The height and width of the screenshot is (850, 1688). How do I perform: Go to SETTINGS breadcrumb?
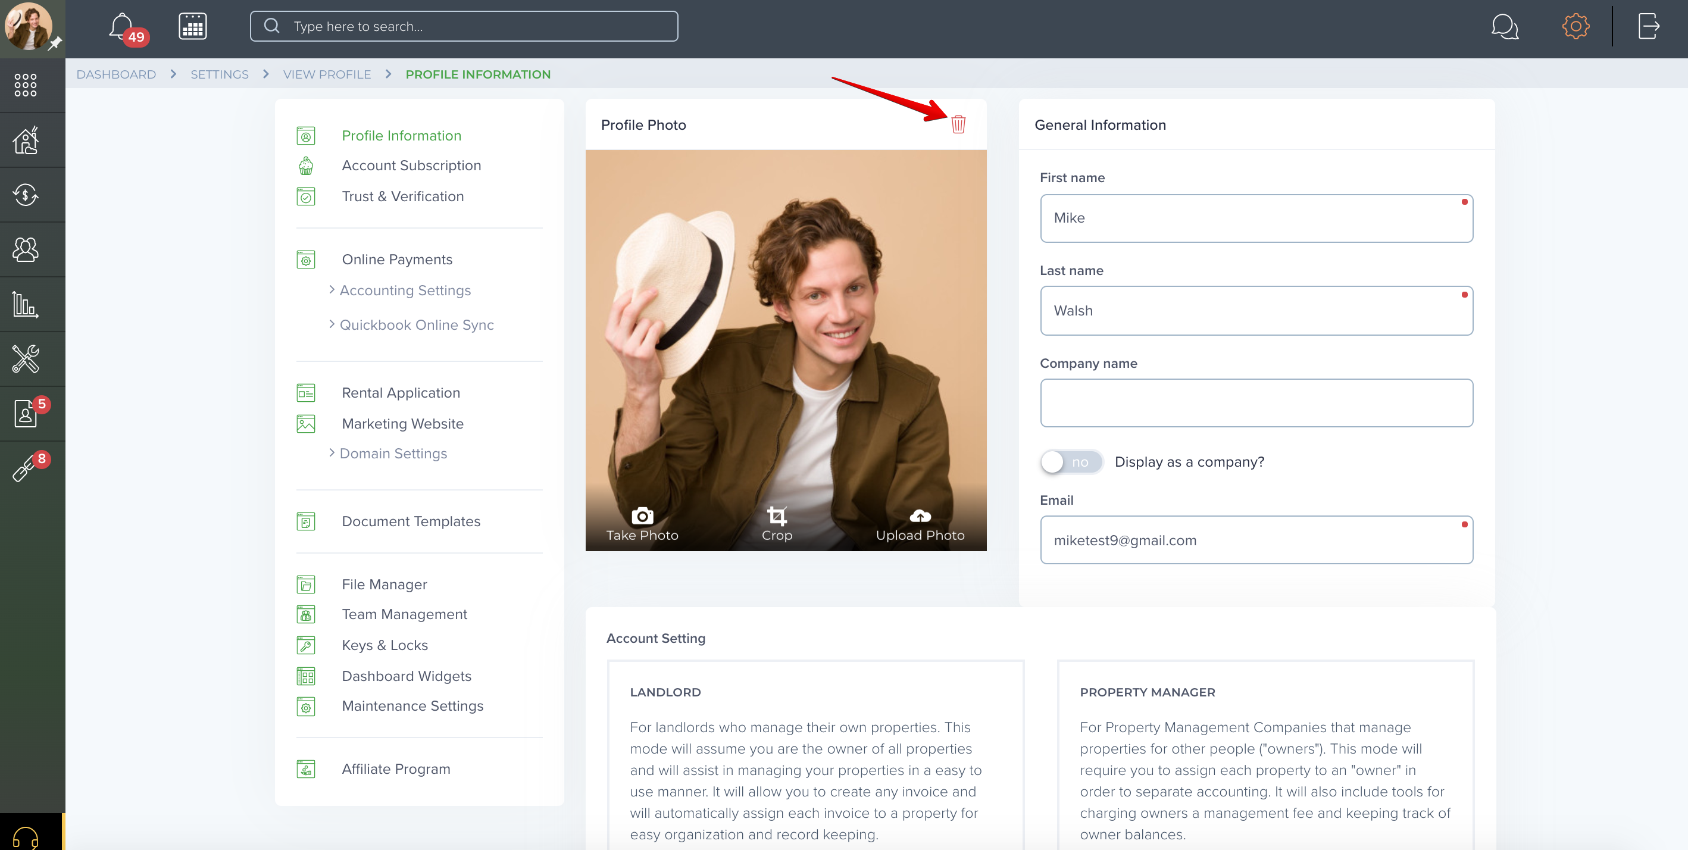click(220, 74)
